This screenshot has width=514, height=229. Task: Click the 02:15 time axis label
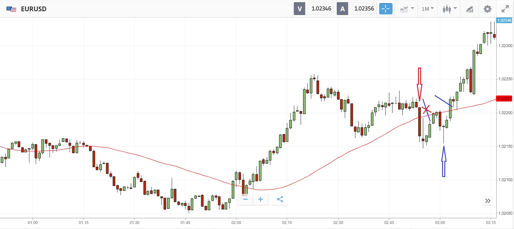tap(287, 223)
